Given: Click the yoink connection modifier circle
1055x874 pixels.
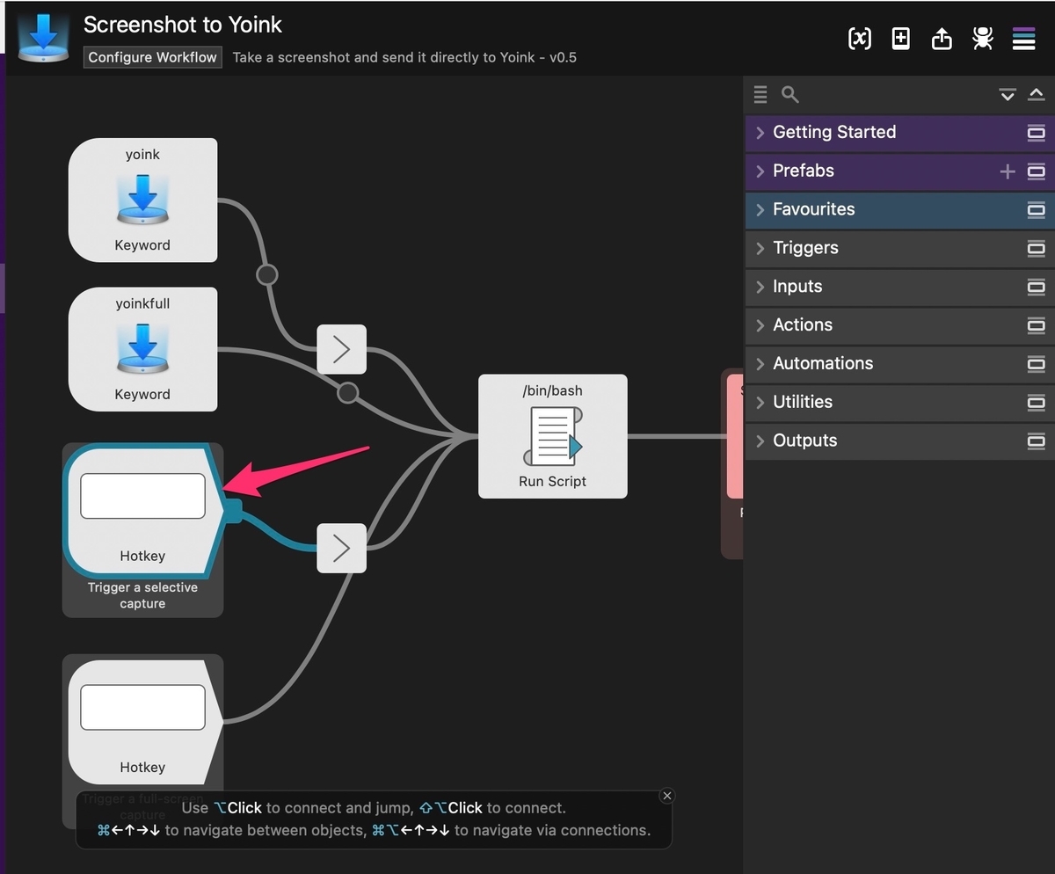Looking at the screenshot, I should coord(267,274).
